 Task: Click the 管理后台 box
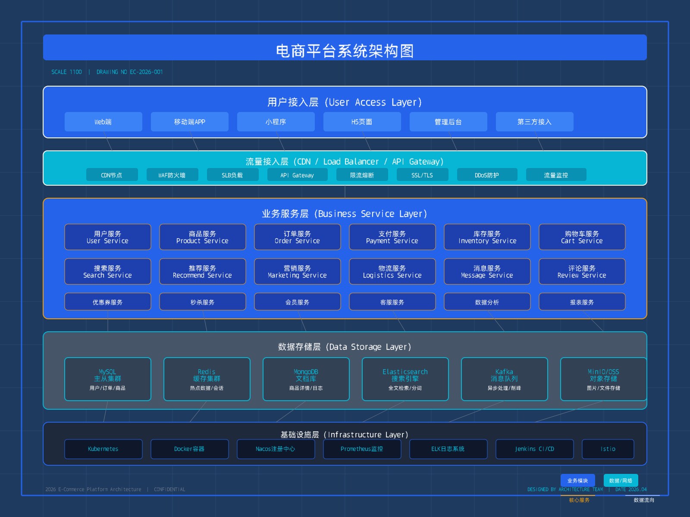pos(448,121)
